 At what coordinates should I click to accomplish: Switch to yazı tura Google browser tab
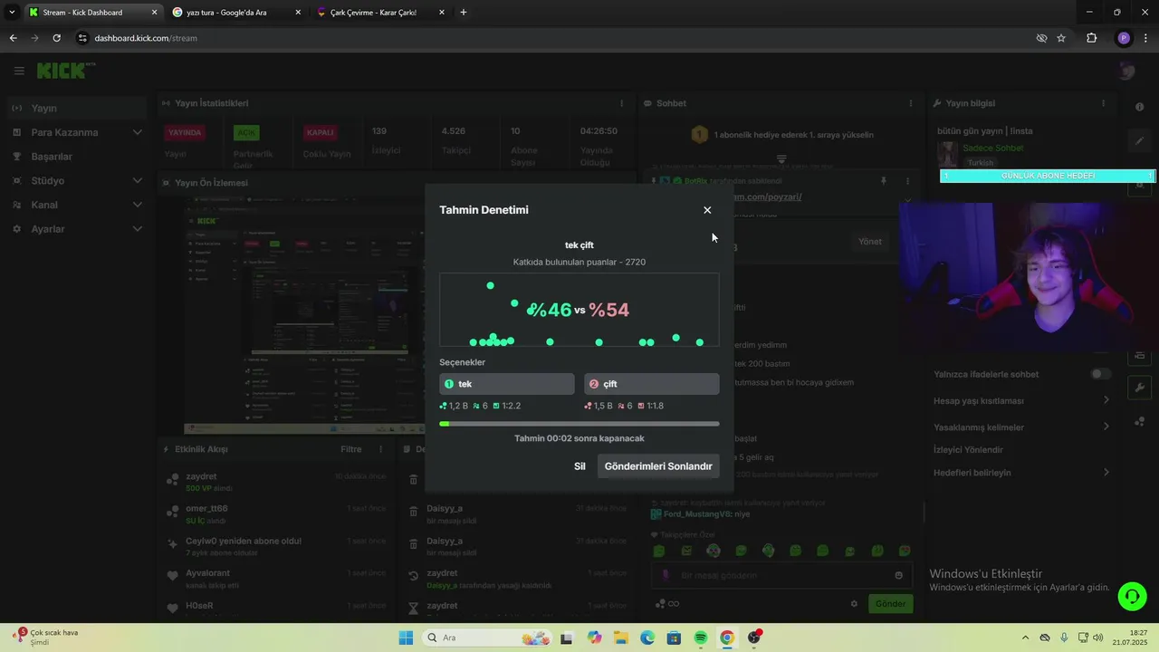point(237,13)
